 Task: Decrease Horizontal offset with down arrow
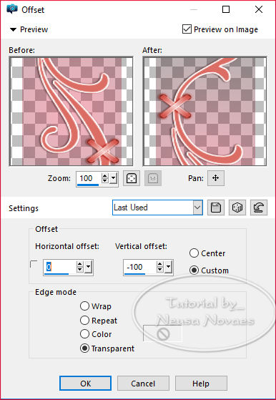pyautogui.click(x=80, y=270)
